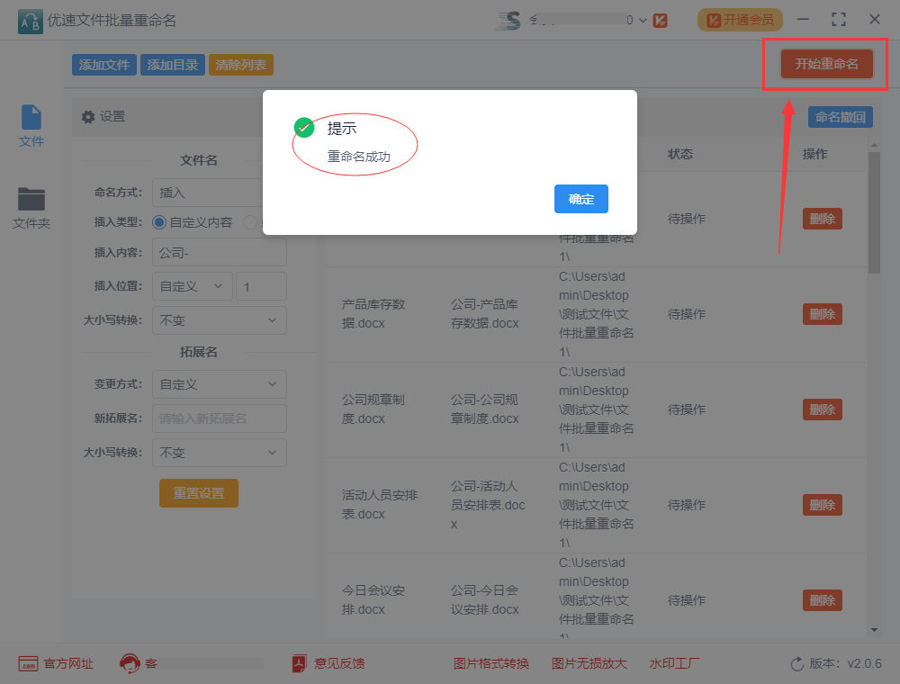Open the filename 大小写转换 dropdown
The image size is (900, 684).
[x=220, y=320]
